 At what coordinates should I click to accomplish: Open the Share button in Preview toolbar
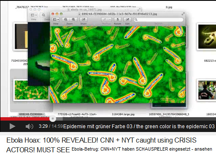click(84, 19)
